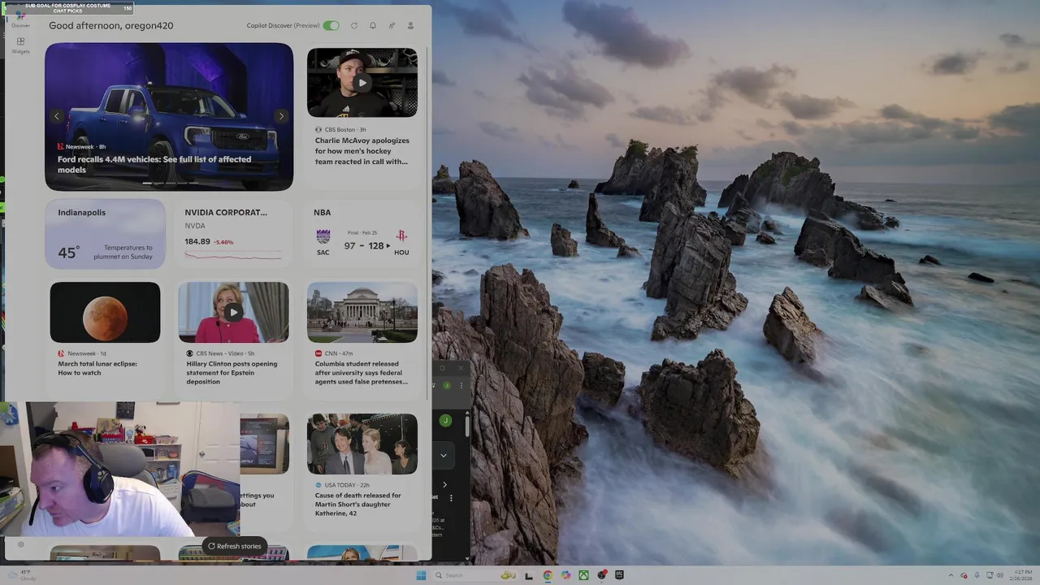Open Chrome's three-dot menu behind the widgets

point(461,385)
